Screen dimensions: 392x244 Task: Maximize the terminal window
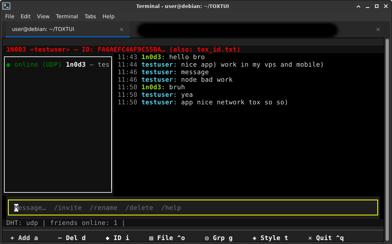[x=377, y=6]
